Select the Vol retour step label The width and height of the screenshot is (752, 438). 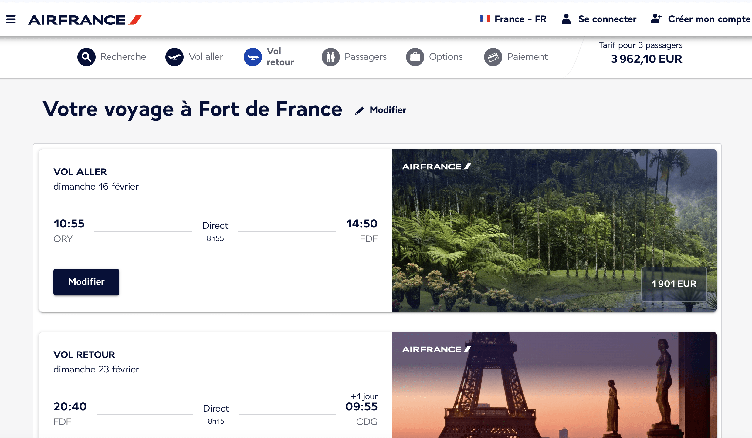pyautogui.click(x=280, y=56)
